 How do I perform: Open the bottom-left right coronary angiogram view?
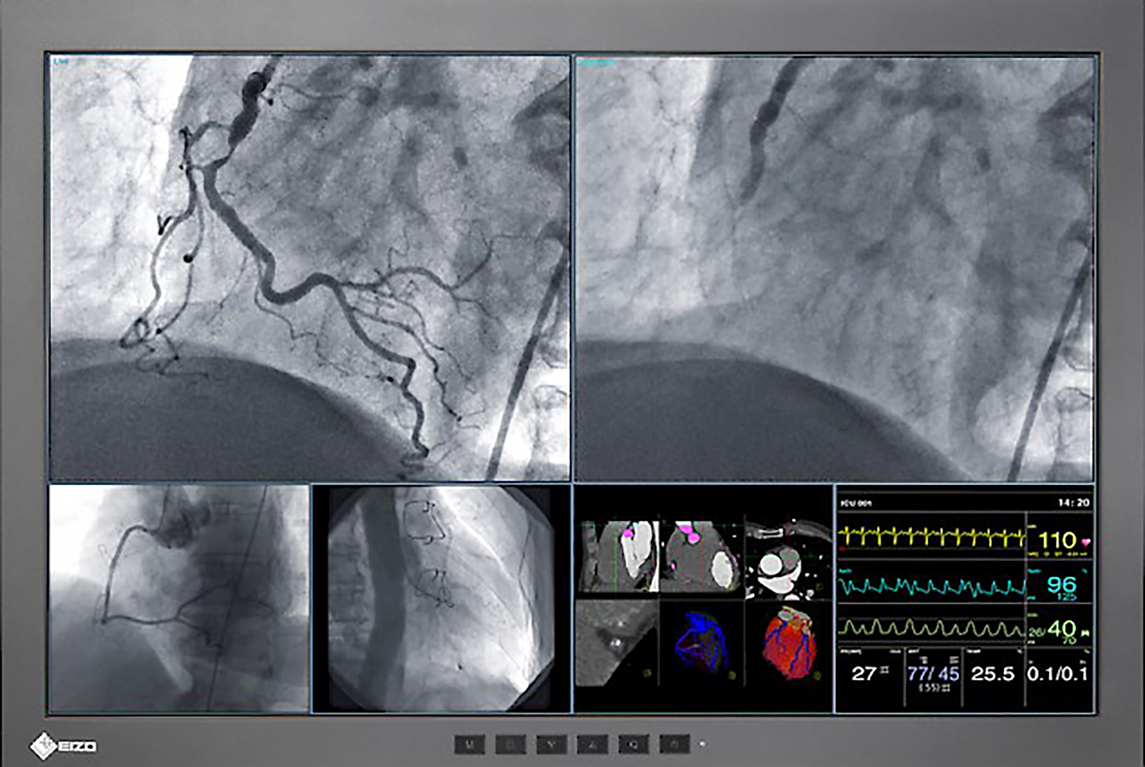click(179, 598)
